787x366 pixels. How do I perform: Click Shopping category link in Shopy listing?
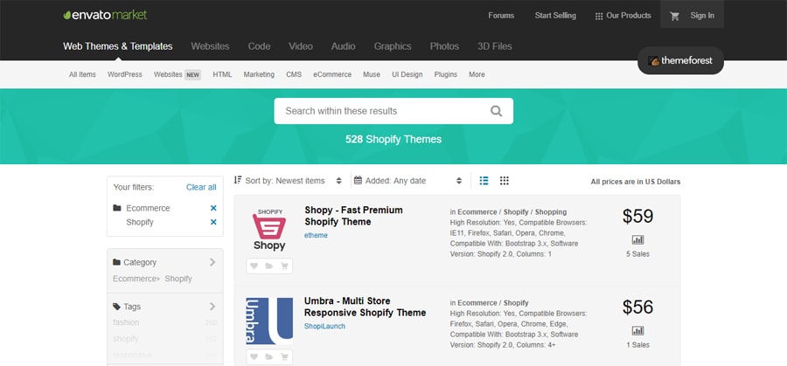coord(551,212)
